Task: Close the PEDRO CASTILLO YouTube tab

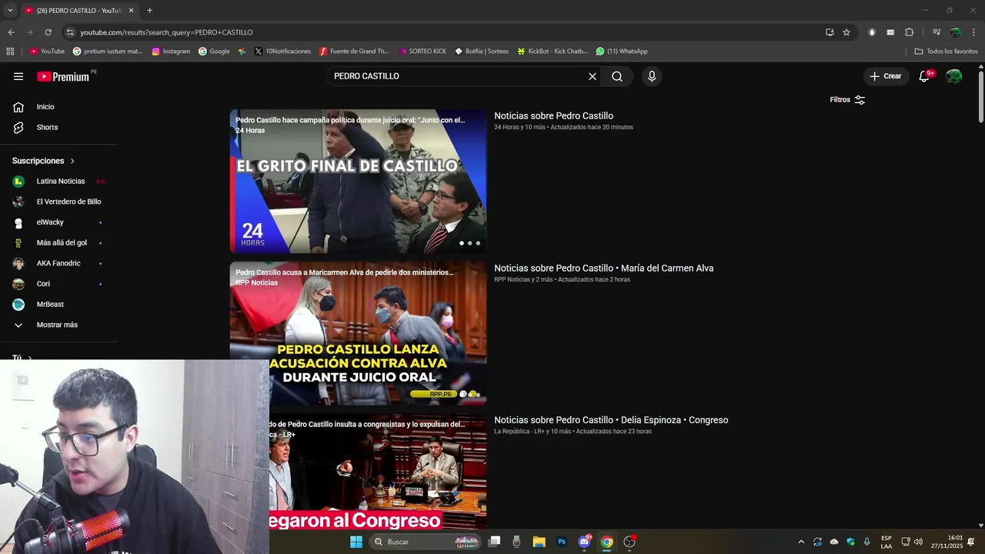Action: (131, 11)
